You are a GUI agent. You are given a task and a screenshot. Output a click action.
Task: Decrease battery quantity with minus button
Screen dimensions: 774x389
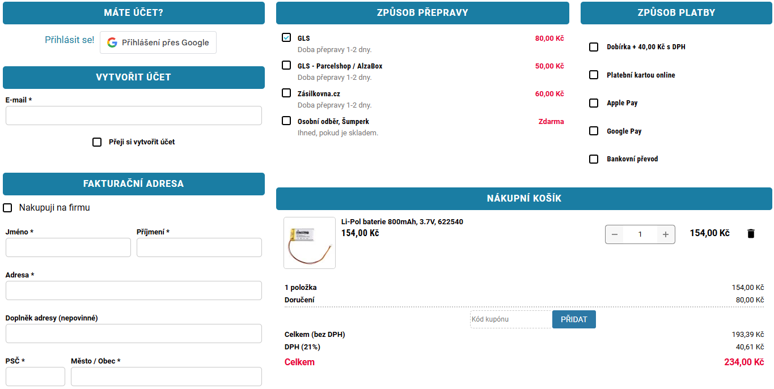pos(615,234)
